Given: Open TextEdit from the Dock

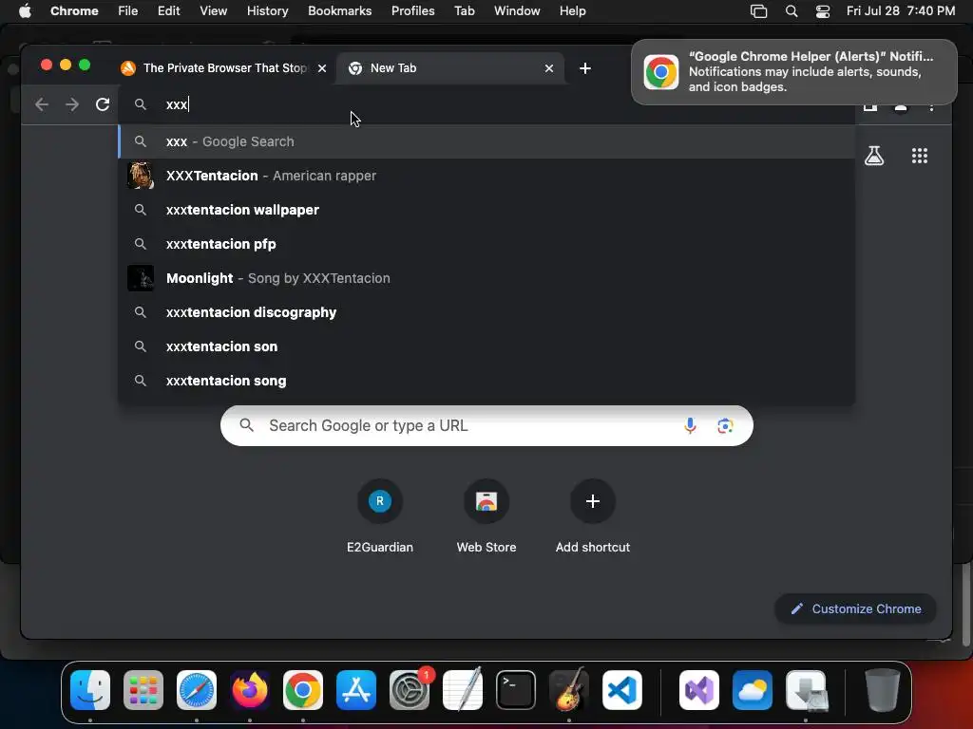Looking at the screenshot, I should pyautogui.click(x=463, y=690).
